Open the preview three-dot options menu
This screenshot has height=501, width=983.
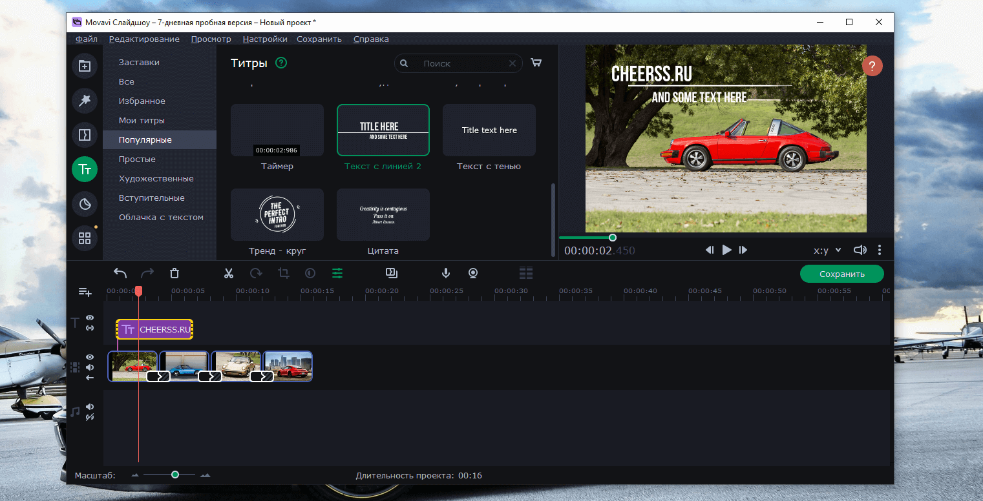pos(879,250)
